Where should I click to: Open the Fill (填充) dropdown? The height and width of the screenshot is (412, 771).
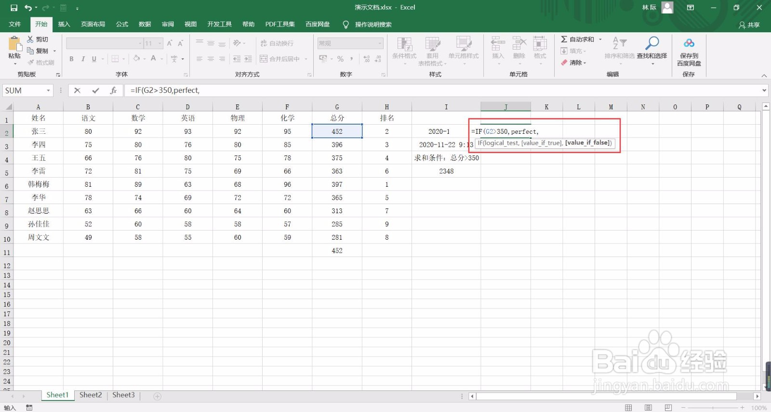[573, 51]
